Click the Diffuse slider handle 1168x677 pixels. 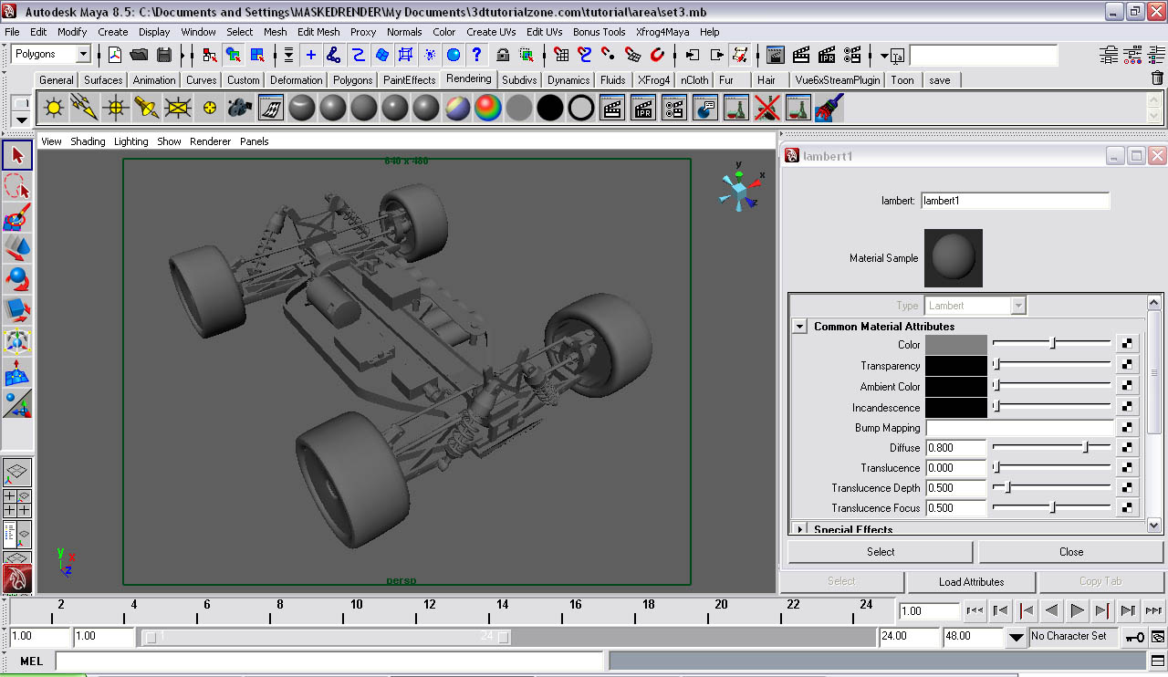click(1086, 447)
